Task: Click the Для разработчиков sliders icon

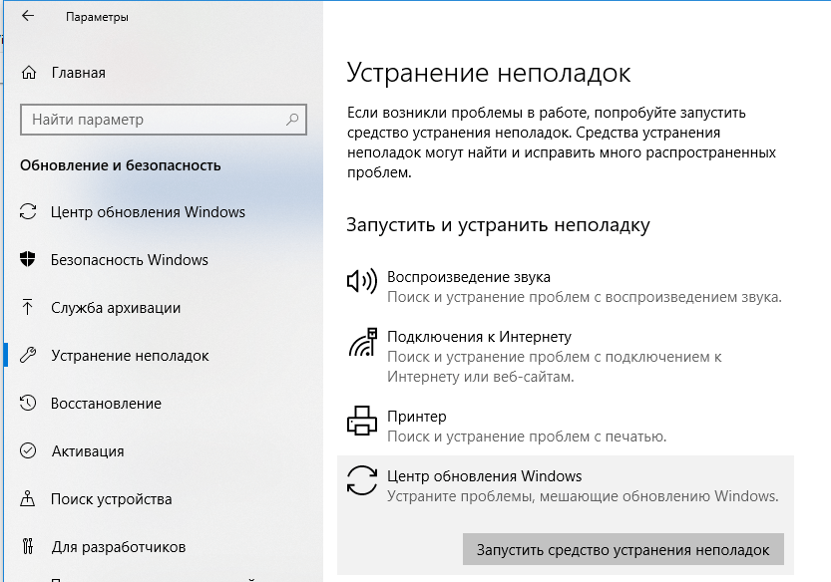Action: 28,547
